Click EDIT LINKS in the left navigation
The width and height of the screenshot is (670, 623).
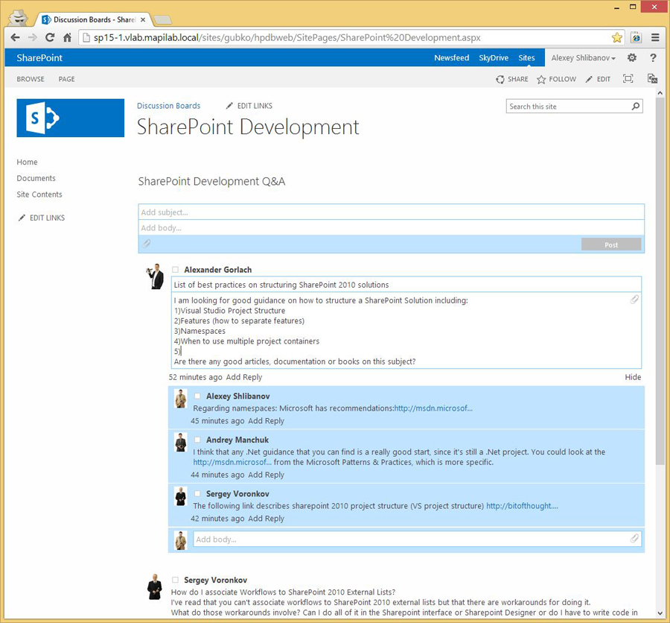tap(42, 218)
